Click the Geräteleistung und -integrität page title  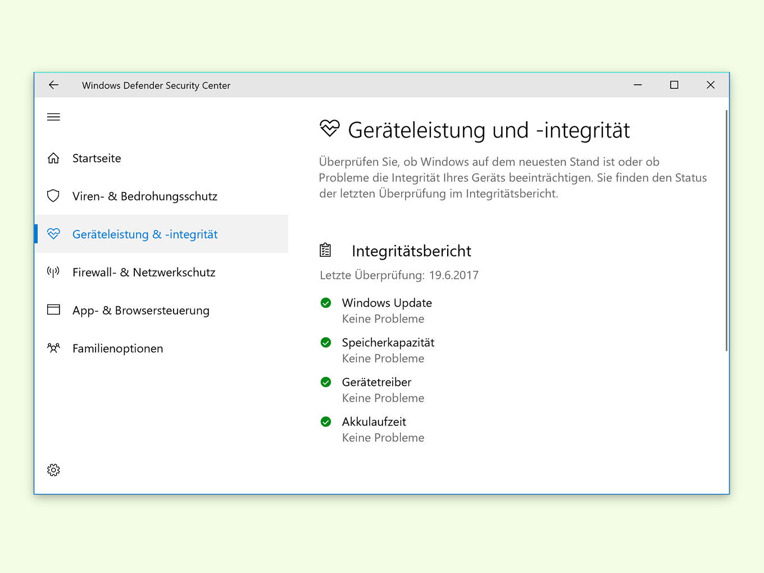point(489,130)
